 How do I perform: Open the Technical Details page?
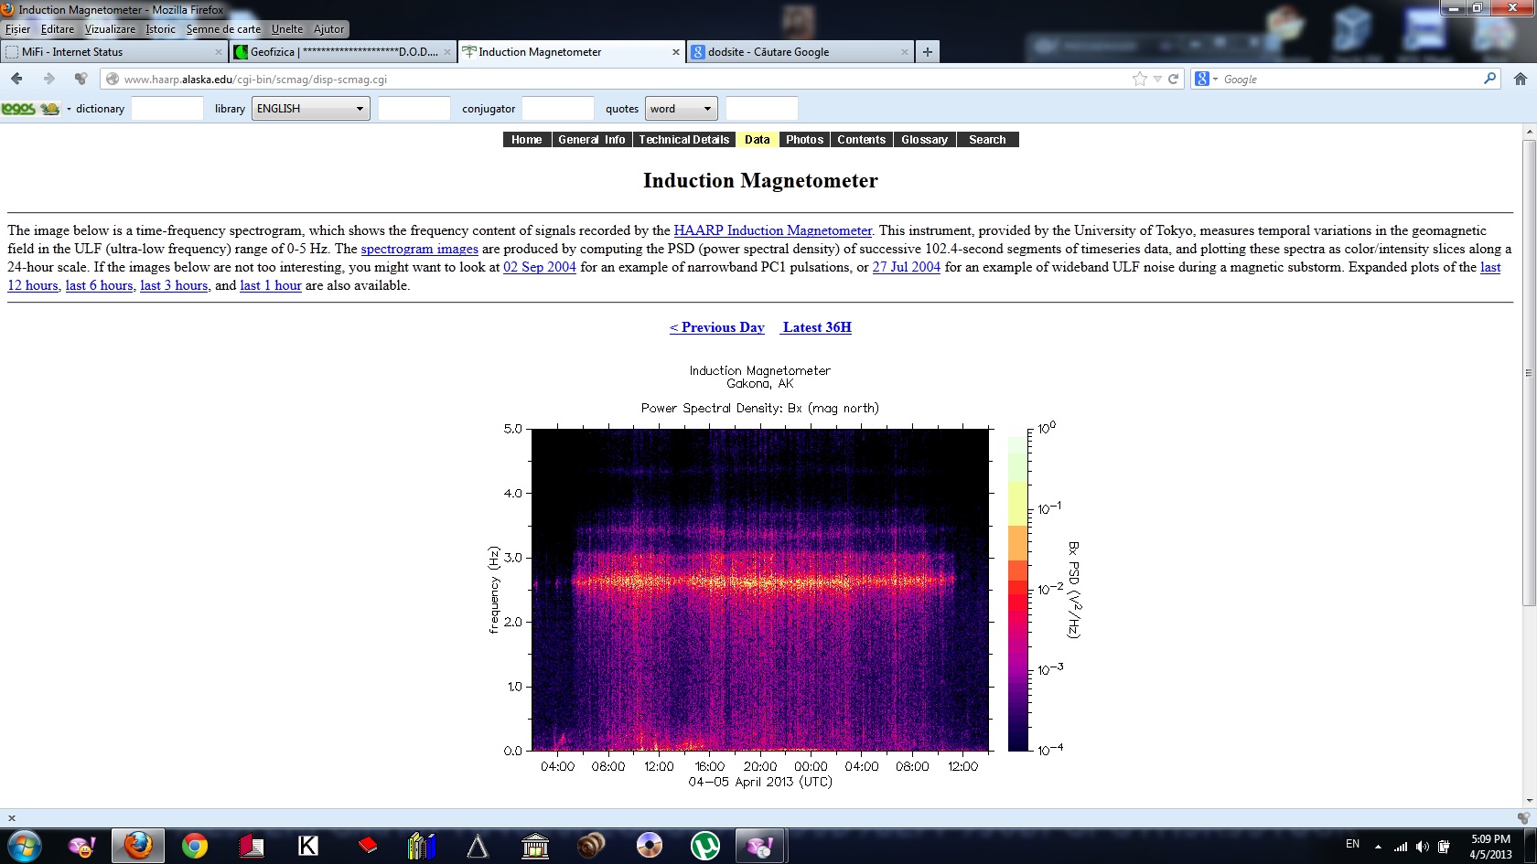[684, 140]
